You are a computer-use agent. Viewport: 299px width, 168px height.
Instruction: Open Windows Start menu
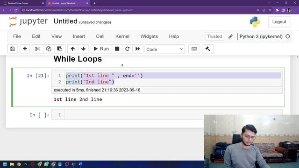[x=5, y=164]
